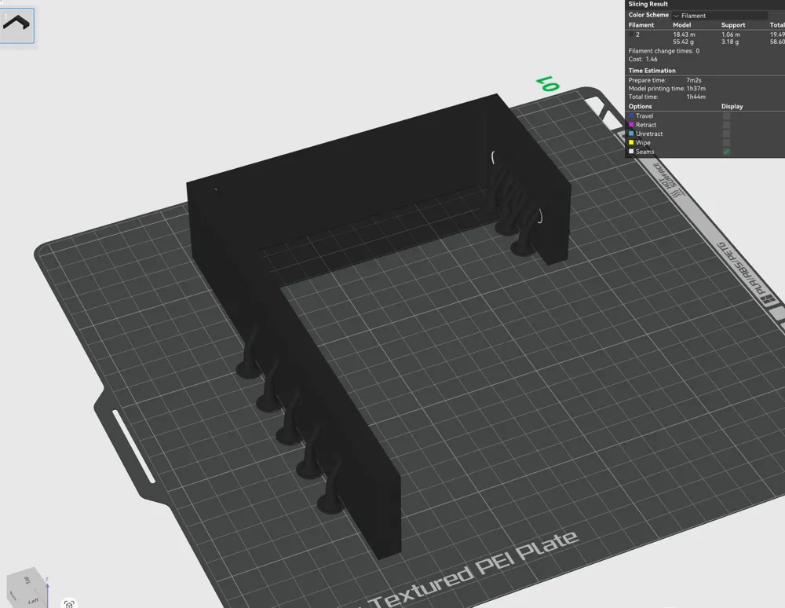Click the model weight 55.42 g
The image size is (785, 608).
[684, 42]
